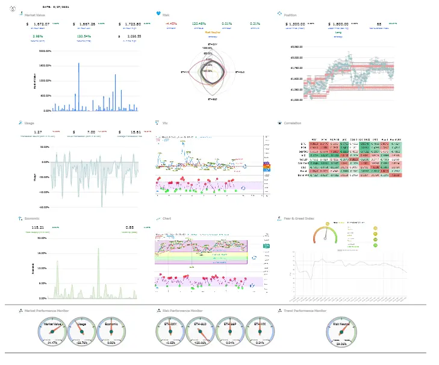Image resolution: width=439 pixels, height=365 pixels.
Task: Click the Trend Performance Monitor icon
Action: (279, 311)
